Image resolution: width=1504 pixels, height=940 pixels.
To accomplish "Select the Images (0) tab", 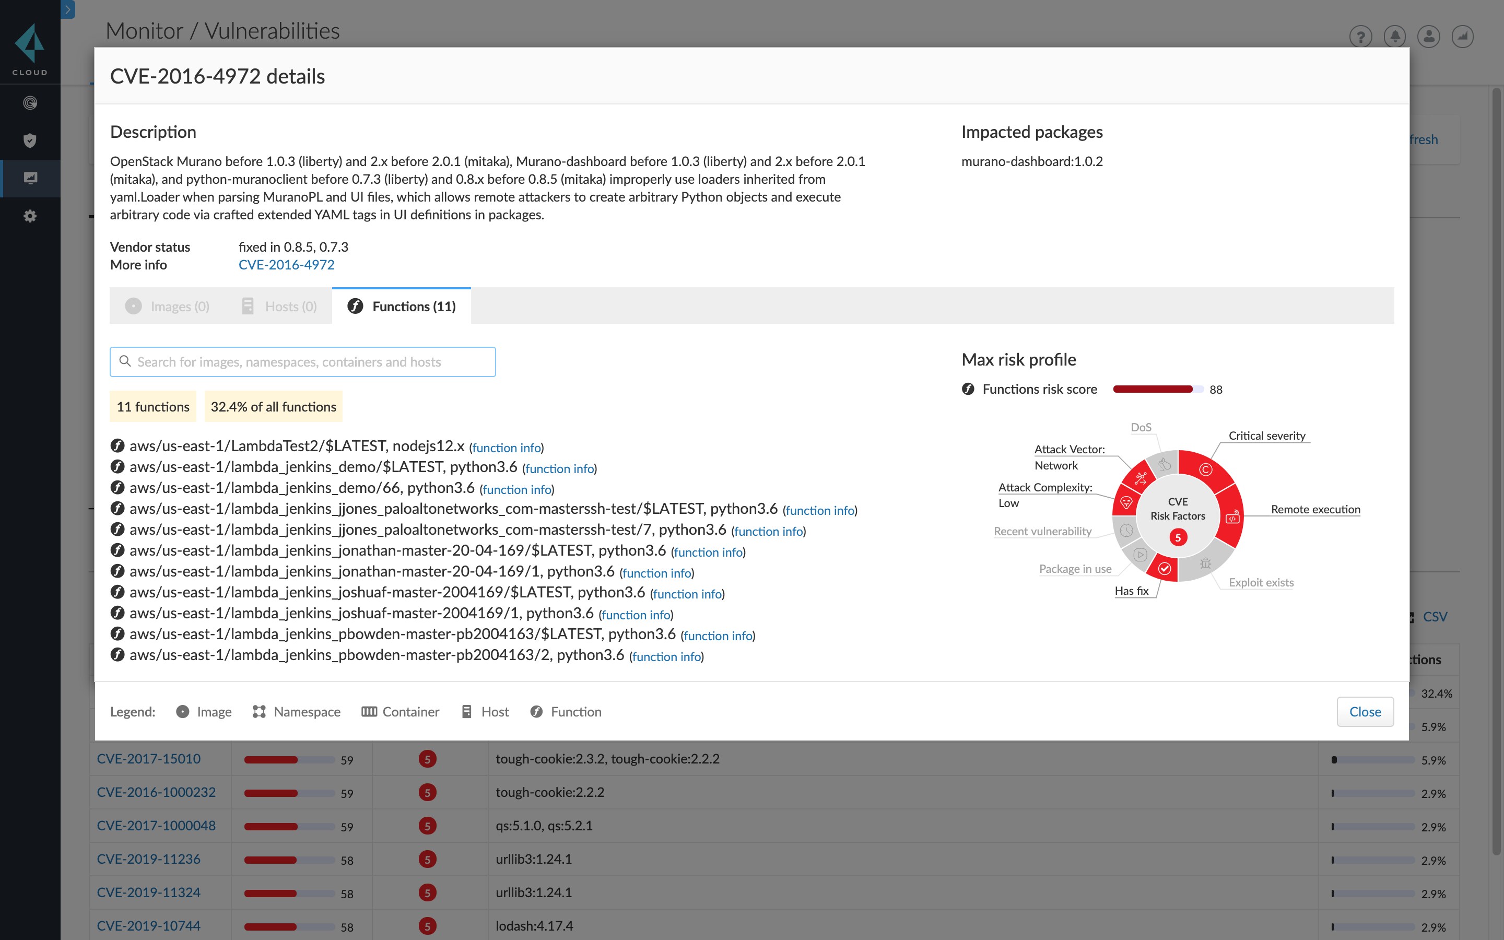I will pos(168,307).
